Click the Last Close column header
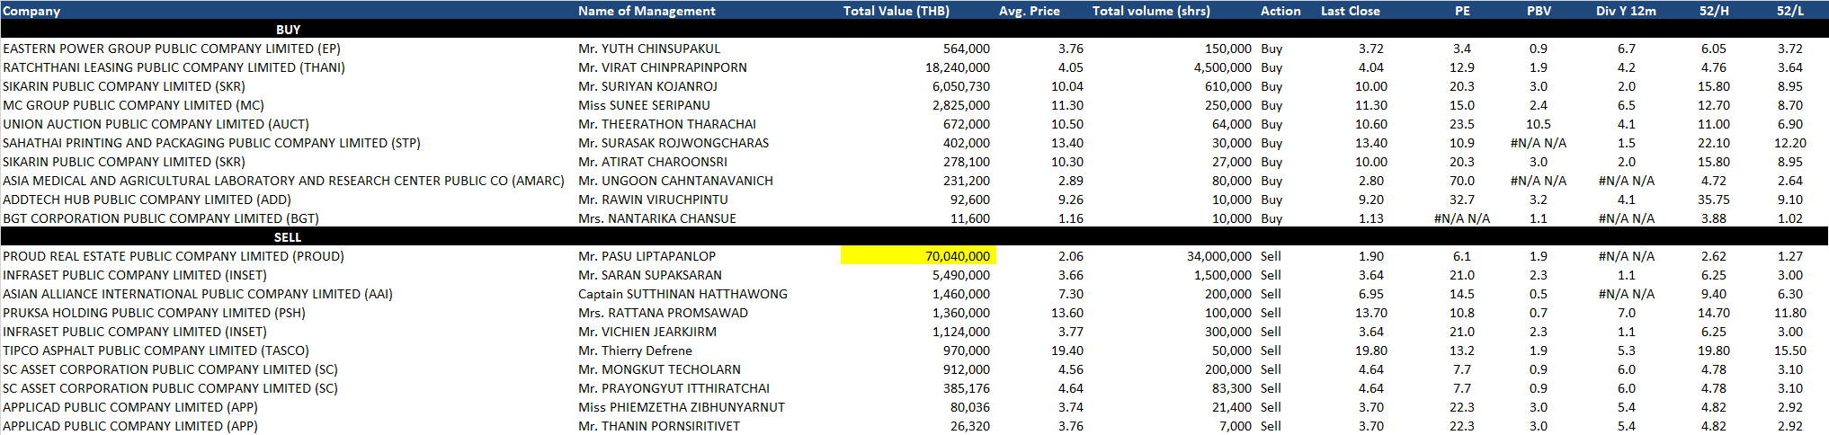 coord(1350,11)
